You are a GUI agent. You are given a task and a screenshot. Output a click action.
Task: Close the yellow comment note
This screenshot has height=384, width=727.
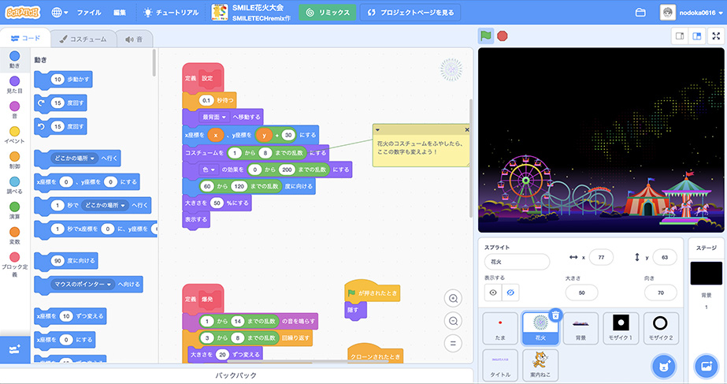click(467, 130)
